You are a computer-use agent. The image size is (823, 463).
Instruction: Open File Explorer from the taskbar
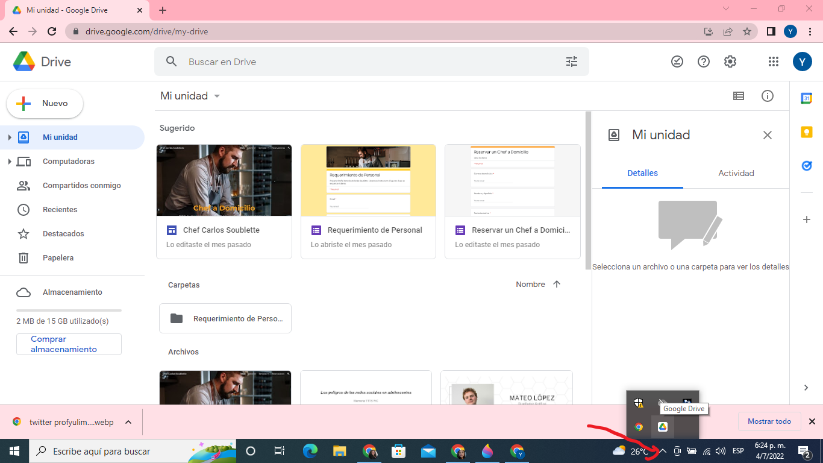pyautogui.click(x=340, y=451)
